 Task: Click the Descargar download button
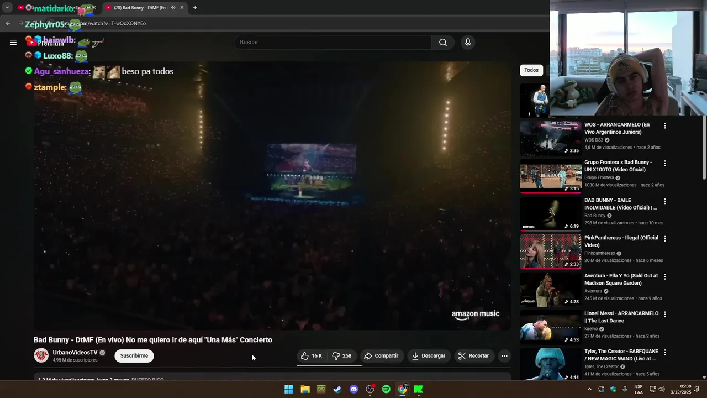(429, 356)
